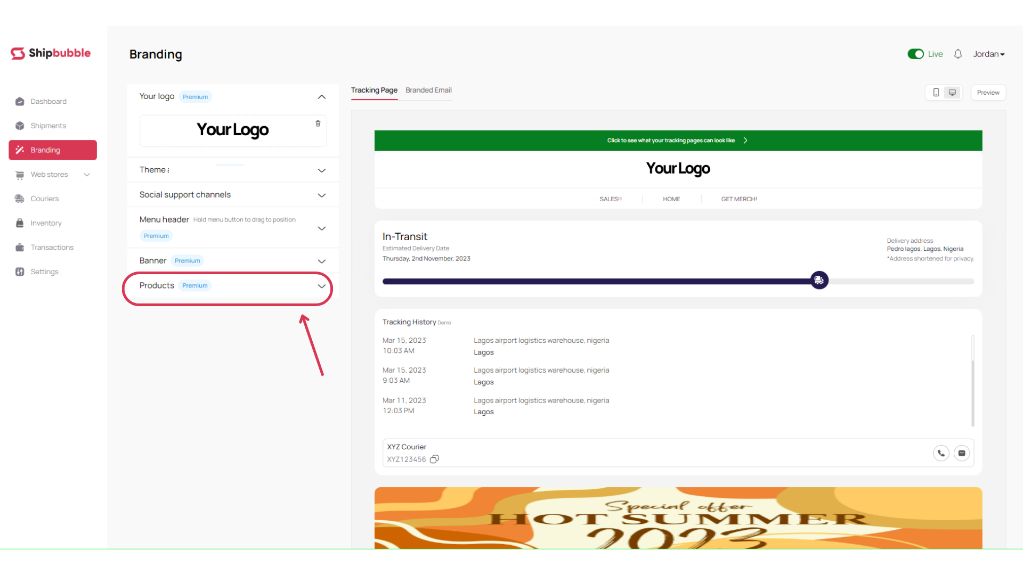This screenshot has width=1023, height=575.
Task: Open Shipments from sidebar
Action: (x=48, y=126)
